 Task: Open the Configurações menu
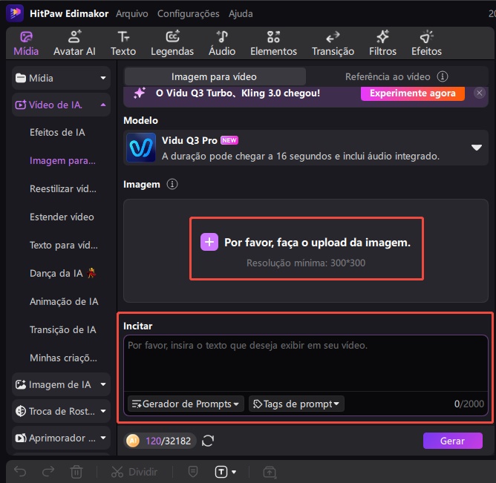pos(189,13)
